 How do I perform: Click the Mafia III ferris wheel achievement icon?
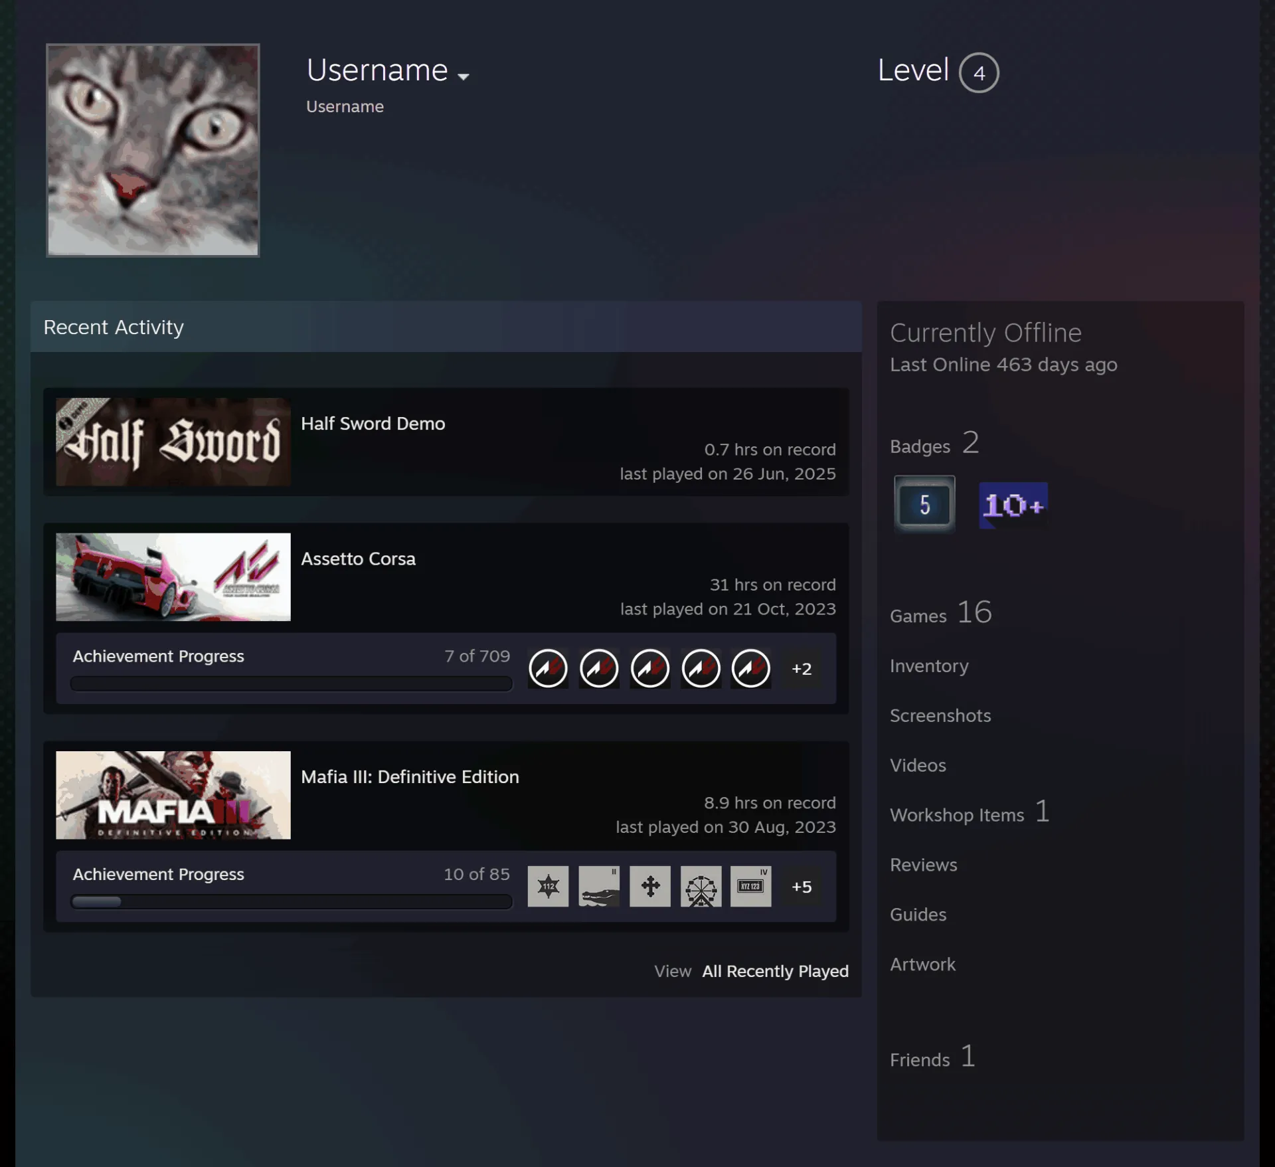[x=701, y=886]
